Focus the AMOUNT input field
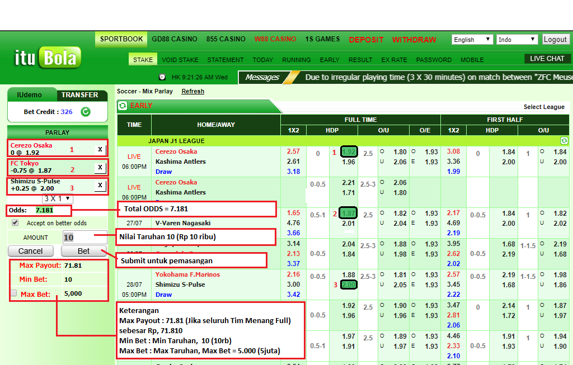The image size is (573, 365). click(x=85, y=238)
